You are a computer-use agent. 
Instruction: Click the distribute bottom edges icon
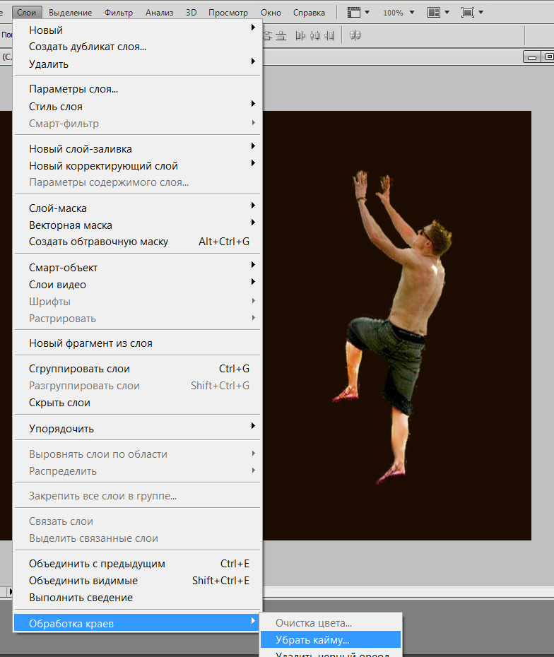pyautogui.click(x=281, y=35)
